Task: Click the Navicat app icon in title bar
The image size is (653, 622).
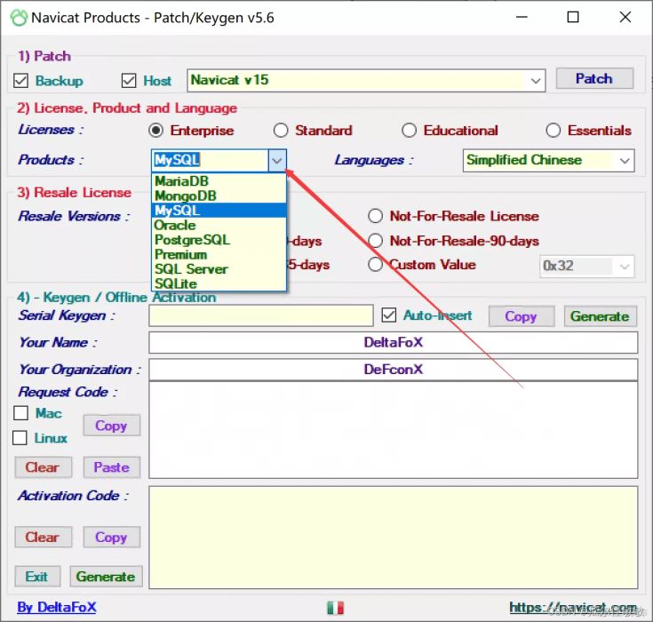Action: [19, 17]
